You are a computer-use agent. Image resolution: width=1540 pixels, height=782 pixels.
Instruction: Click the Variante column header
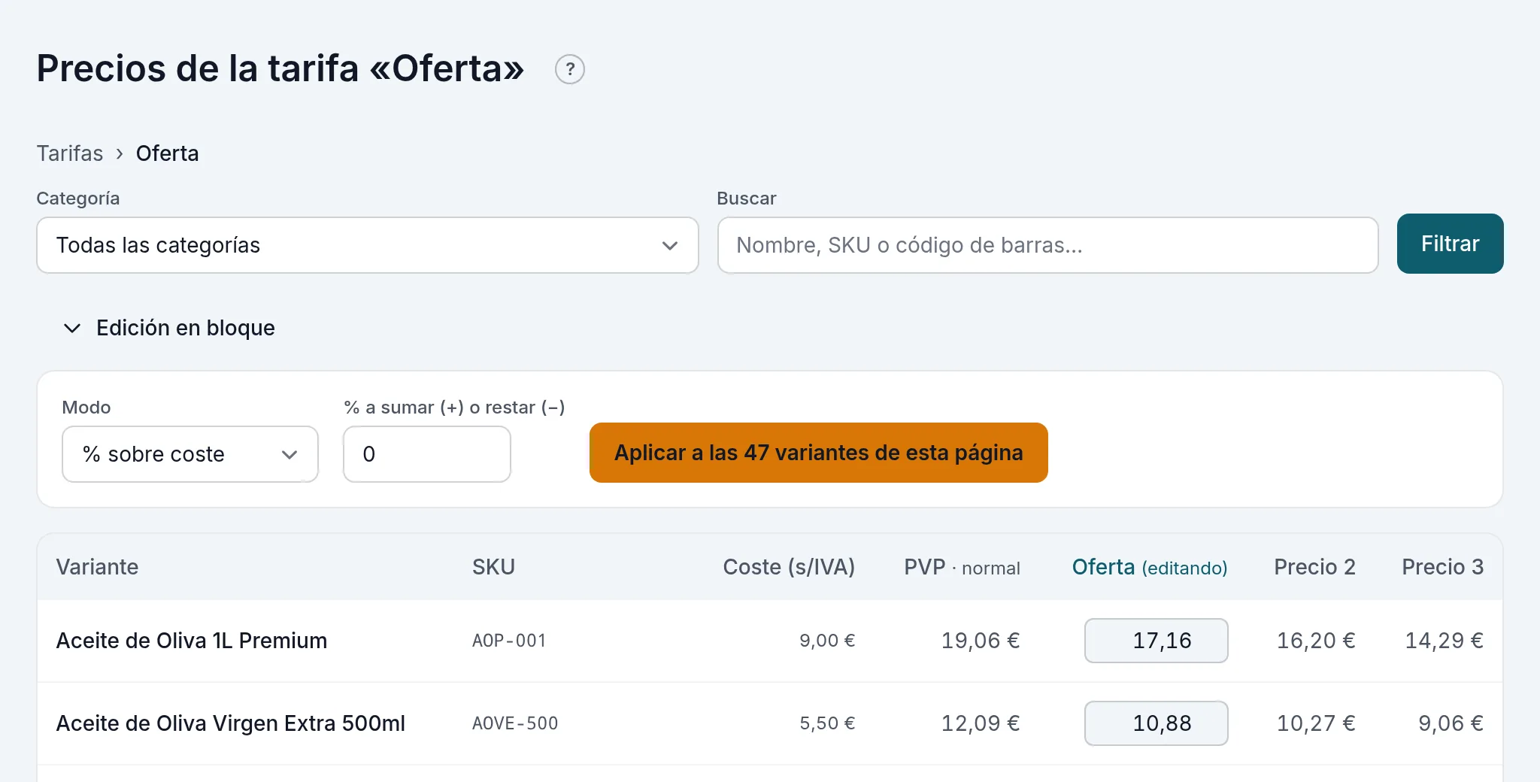point(98,567)
